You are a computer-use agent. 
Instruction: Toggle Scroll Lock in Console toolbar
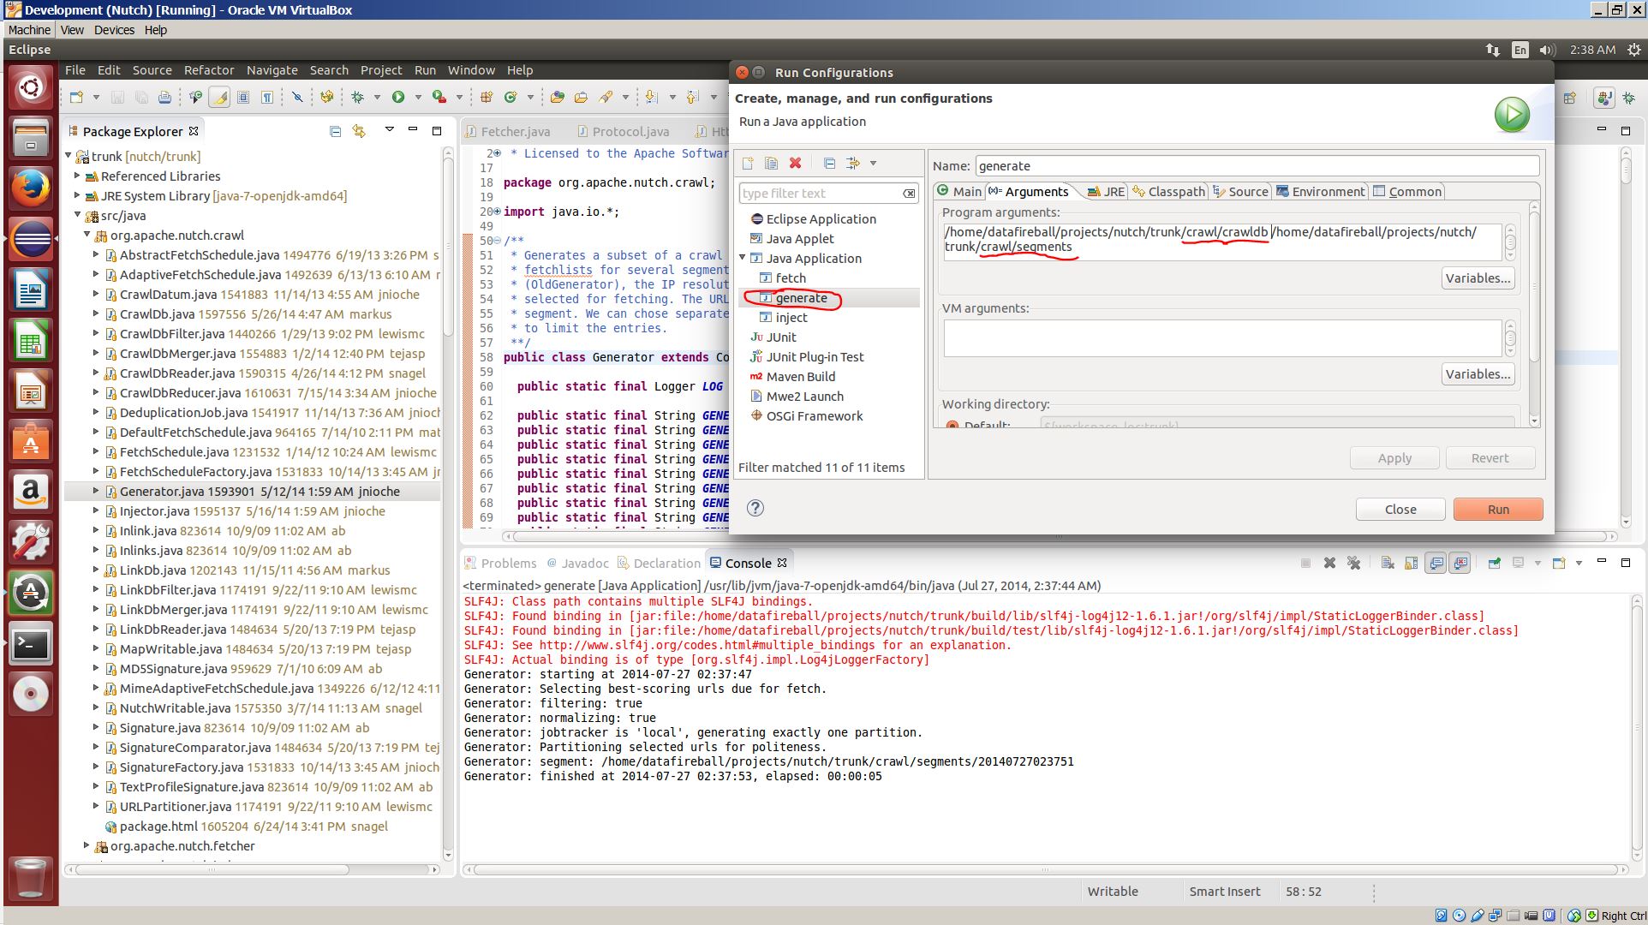pyautogui.click(x=1411, y=563)
